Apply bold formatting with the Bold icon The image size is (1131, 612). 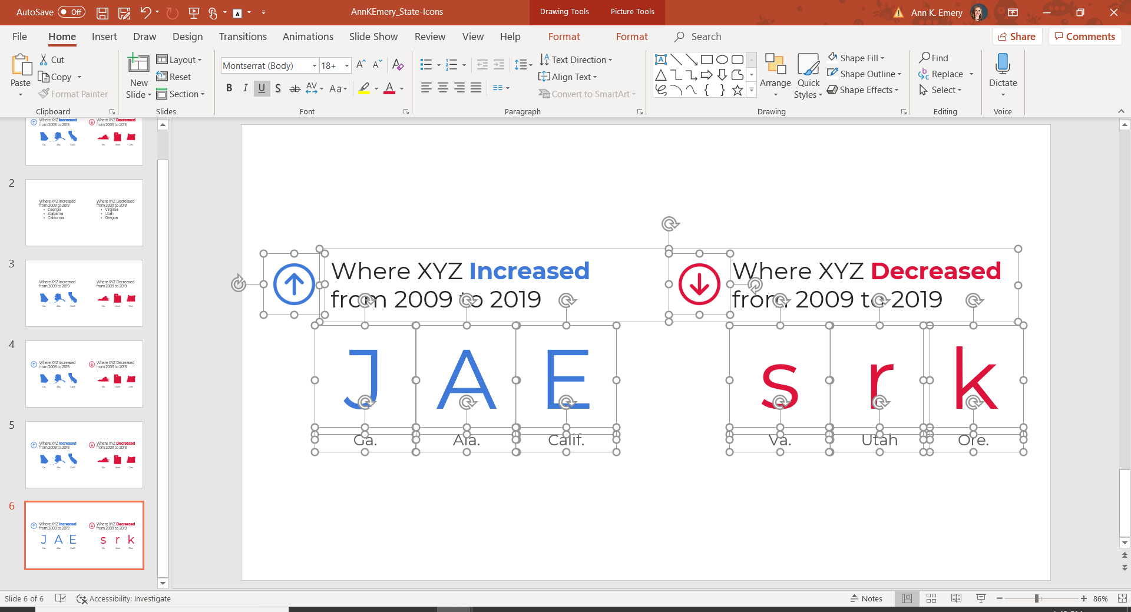click(x=229, y=88)
